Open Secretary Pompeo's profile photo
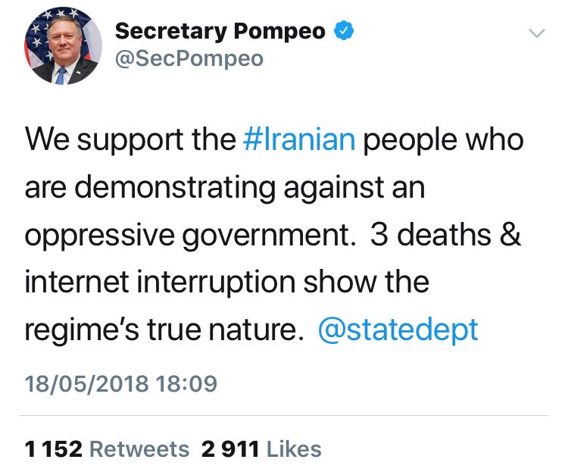568x475 pixels. [x=62, y=47]
